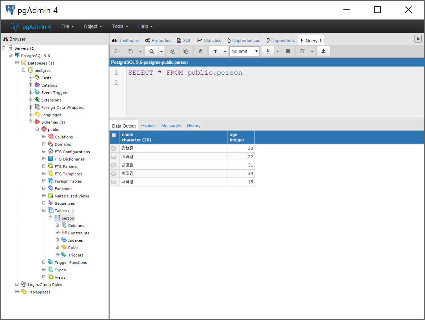This screenshot has width=425, height=320.
Task: Click the Functions node icon
Action: (x=50, y=189)
